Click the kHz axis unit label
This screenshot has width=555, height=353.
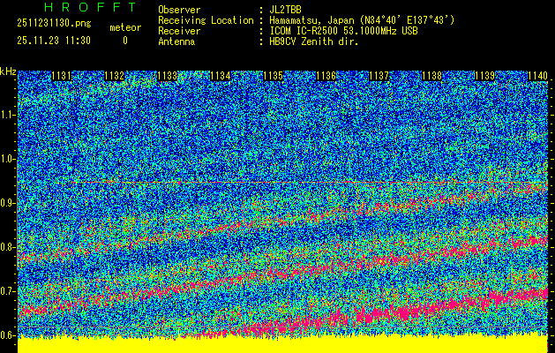(8, 71)
